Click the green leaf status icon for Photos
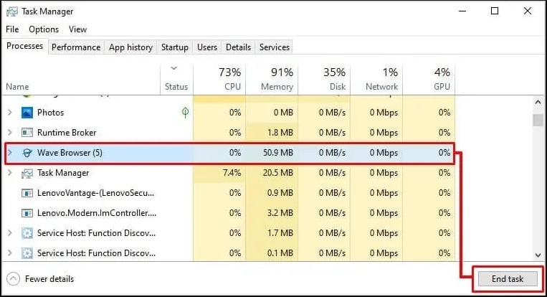This screenshot has height=297, width=547. (186, 113)
